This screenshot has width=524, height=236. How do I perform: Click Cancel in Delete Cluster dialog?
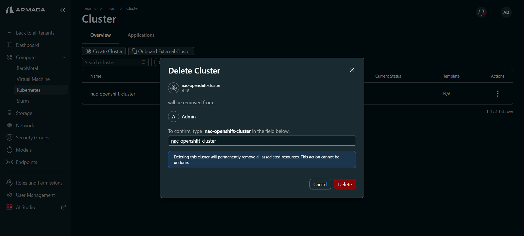coord(320,184)
